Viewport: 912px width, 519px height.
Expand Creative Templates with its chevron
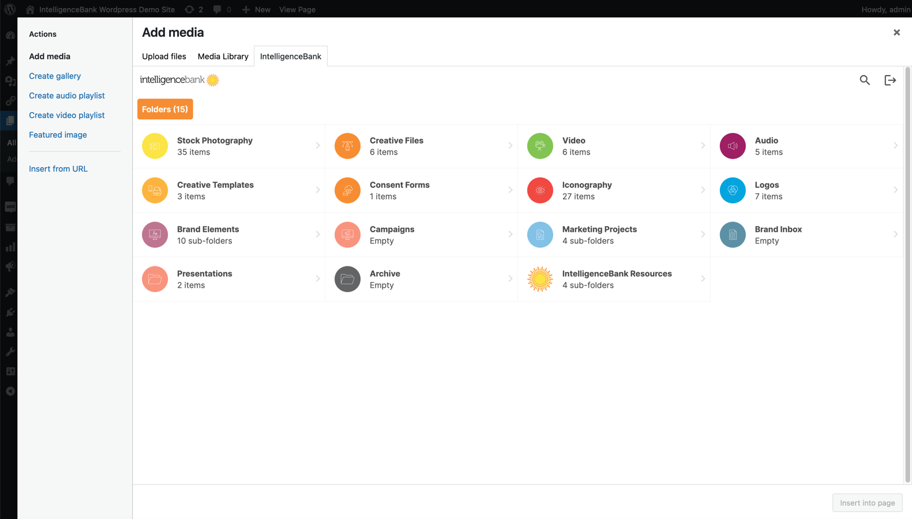pyautogui.click(x=318, y=190)
